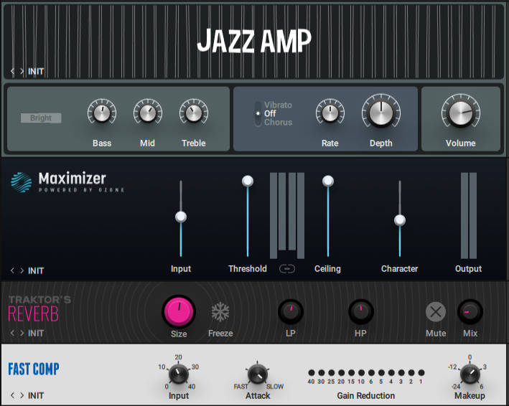Go to previous Fast Comp preset

click(x=12, y=395)
